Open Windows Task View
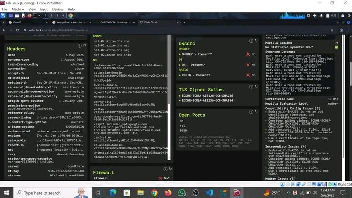The height and width of the screenshot is (198, 352). pyautogui.click(x=99, y=193)
